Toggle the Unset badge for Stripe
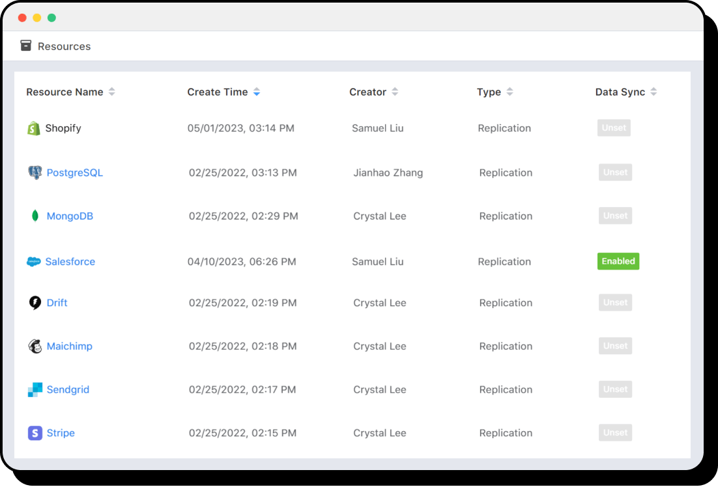 coord(615,433)
